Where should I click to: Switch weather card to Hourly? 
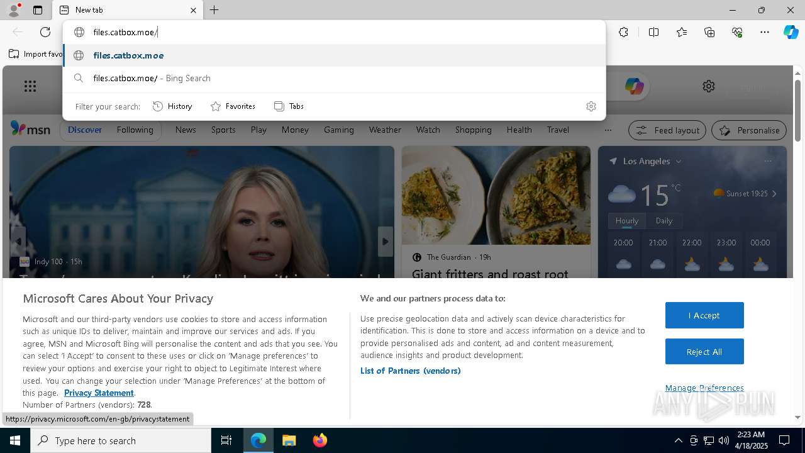[x=627, y=221]
